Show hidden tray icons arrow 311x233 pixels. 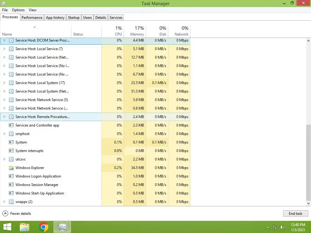coord(268,227)
